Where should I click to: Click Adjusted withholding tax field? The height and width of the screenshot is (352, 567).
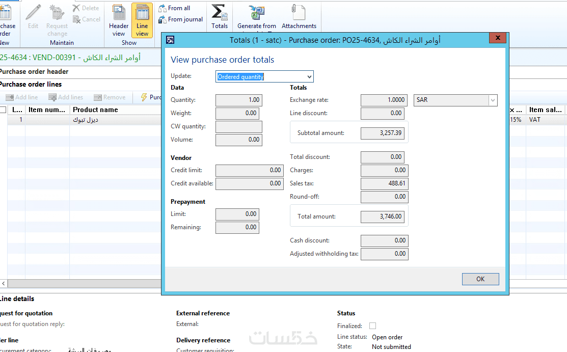tap(385, 254)
